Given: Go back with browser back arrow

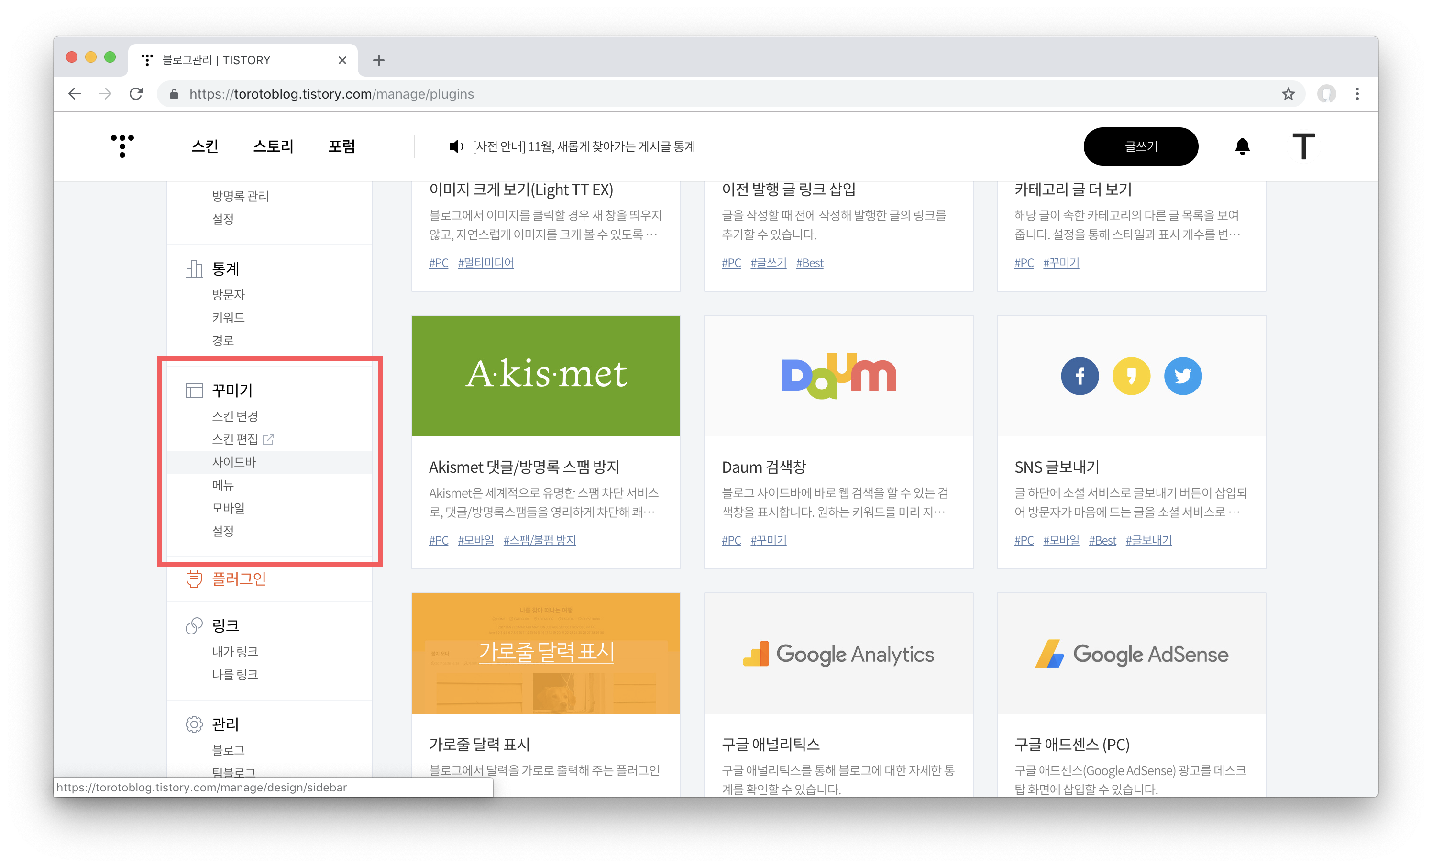Looking at the screenshot, I should [x=75, y=94].
